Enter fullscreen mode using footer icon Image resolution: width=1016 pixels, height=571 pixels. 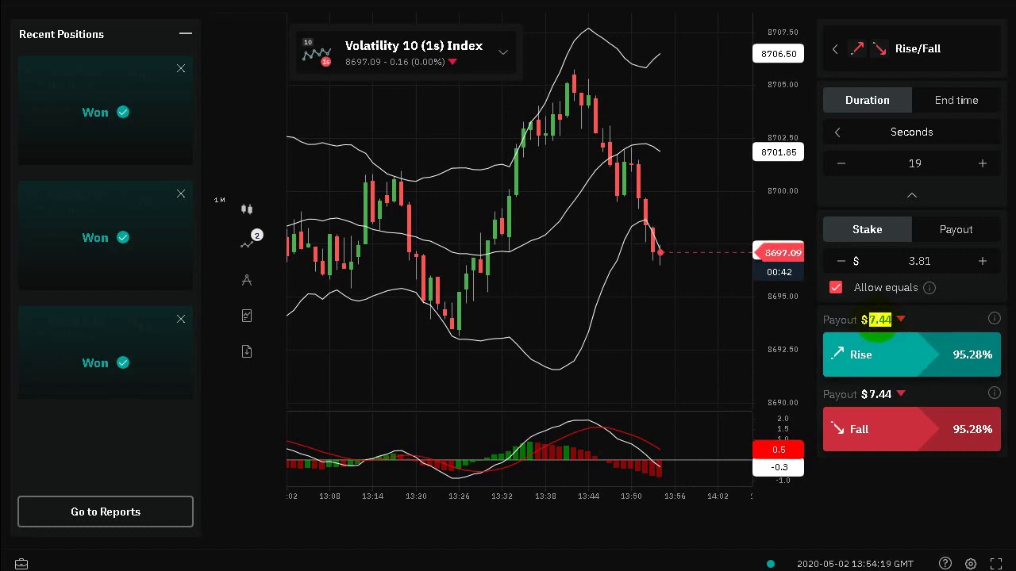point(996,564)
